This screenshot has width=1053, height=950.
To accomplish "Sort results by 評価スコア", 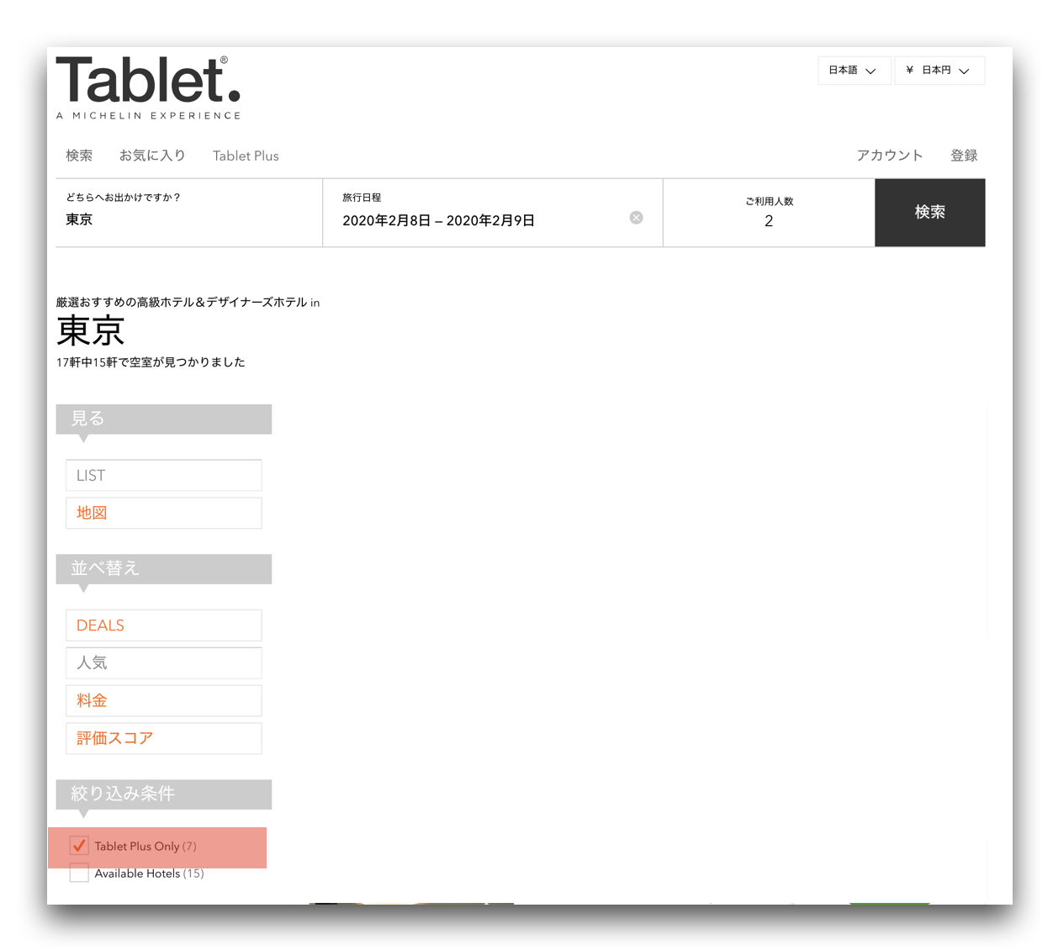I will click(164, 738).
